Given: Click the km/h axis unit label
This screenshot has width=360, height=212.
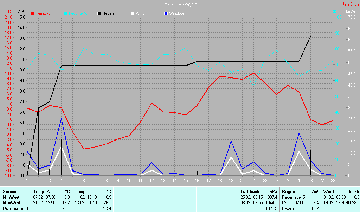Looking at the screenshot, I should 350,12.
